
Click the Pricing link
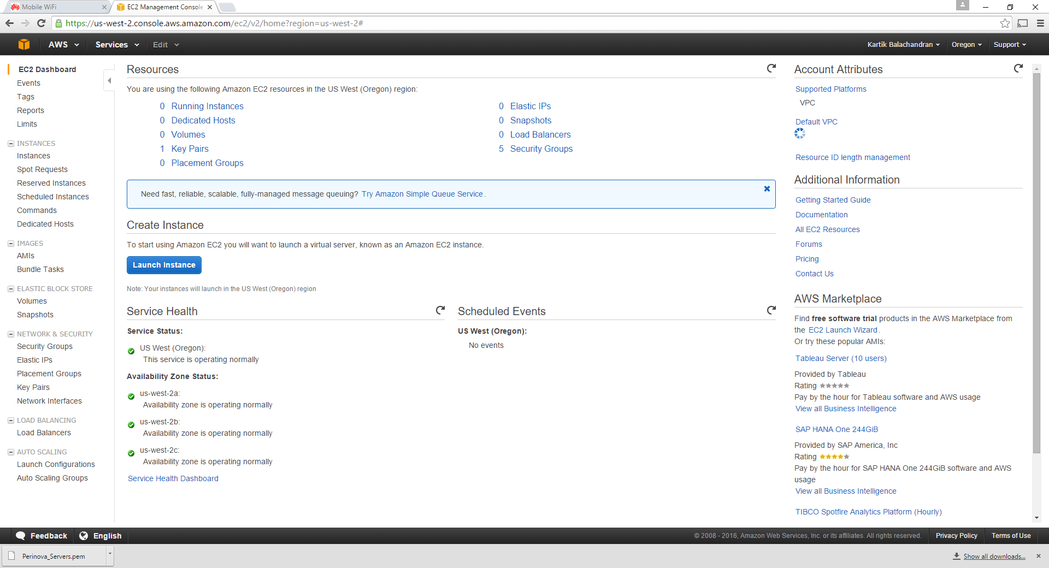coord(807,259)
